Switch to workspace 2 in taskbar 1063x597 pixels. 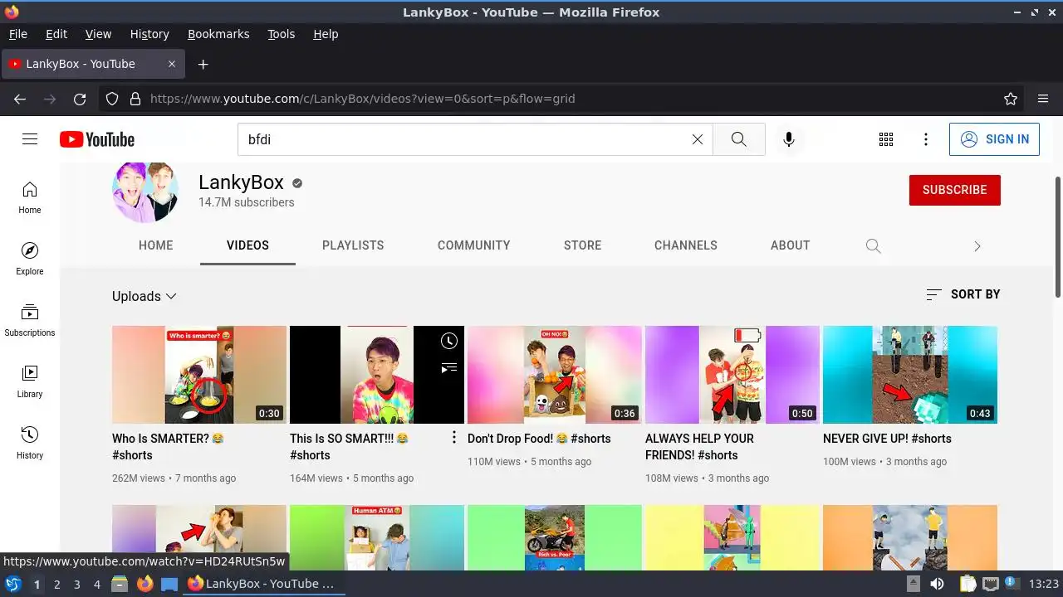click(56, 584)
